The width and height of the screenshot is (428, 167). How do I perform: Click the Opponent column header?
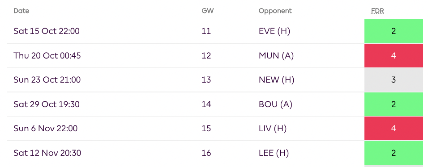[275, 11]
